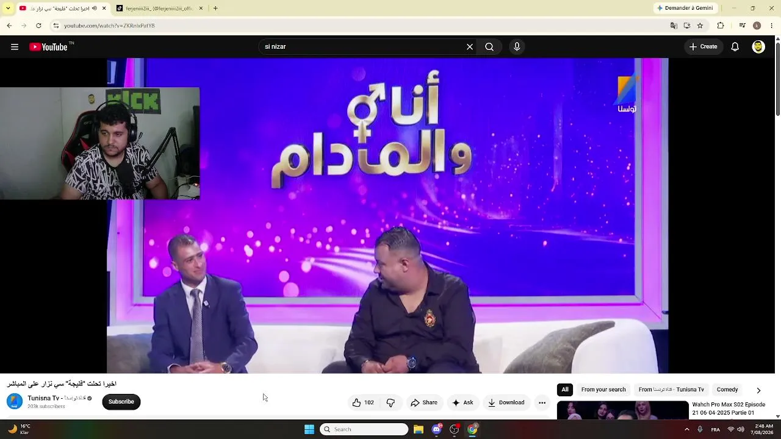Open the weather widget showing 16°C
Image resolution: width=781 pixels, height=439 pixels.
(18, 429)
